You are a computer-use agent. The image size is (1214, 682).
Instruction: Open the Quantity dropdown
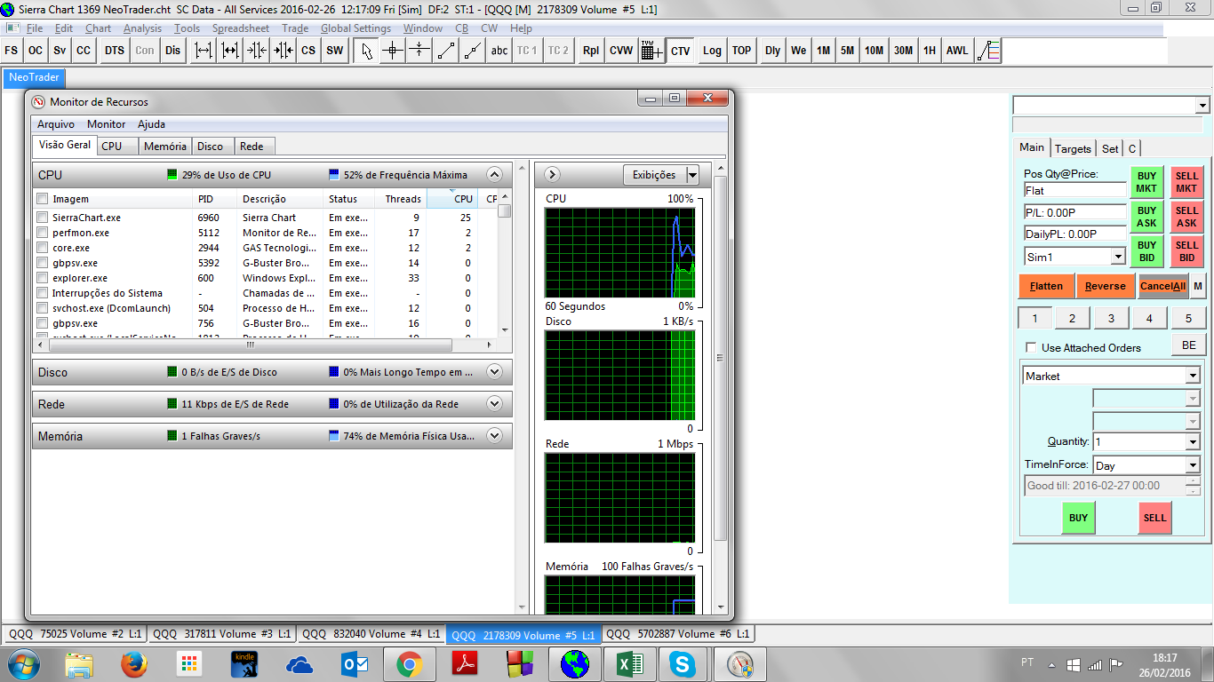[x=1193, y=442]
